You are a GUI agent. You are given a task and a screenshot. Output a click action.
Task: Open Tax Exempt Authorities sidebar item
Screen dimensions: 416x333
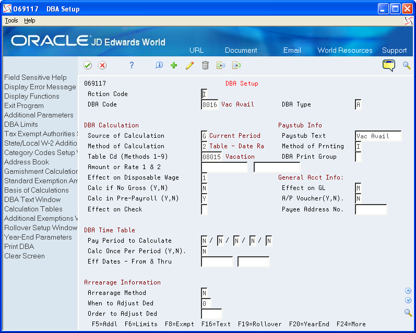41,134
